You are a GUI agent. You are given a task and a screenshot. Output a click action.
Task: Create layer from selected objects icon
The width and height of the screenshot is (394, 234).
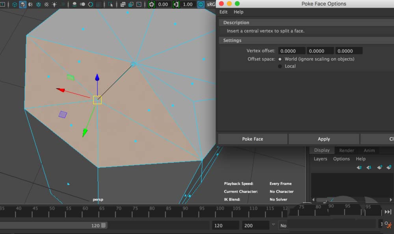coord(389,167)
